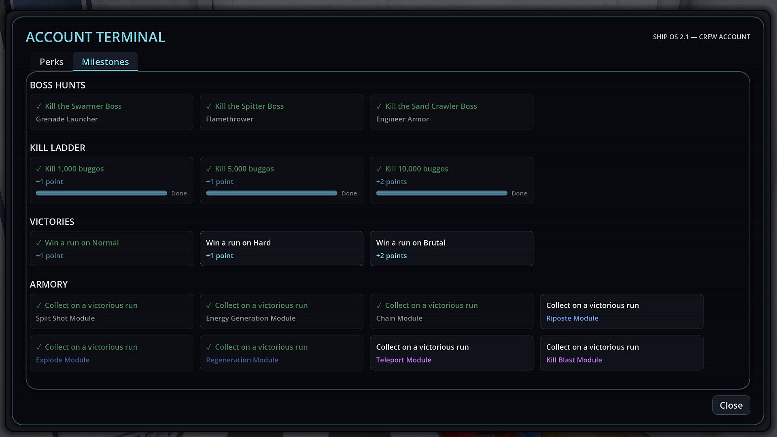Click checkmark next to Kill 5,000 buggos
This screenshot has height=437, width=777.
[x=209, y=169]
